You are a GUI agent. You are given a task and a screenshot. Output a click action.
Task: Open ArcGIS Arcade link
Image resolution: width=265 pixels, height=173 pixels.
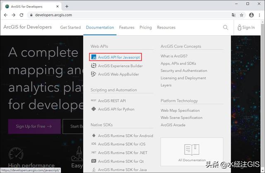pos(173,125)
